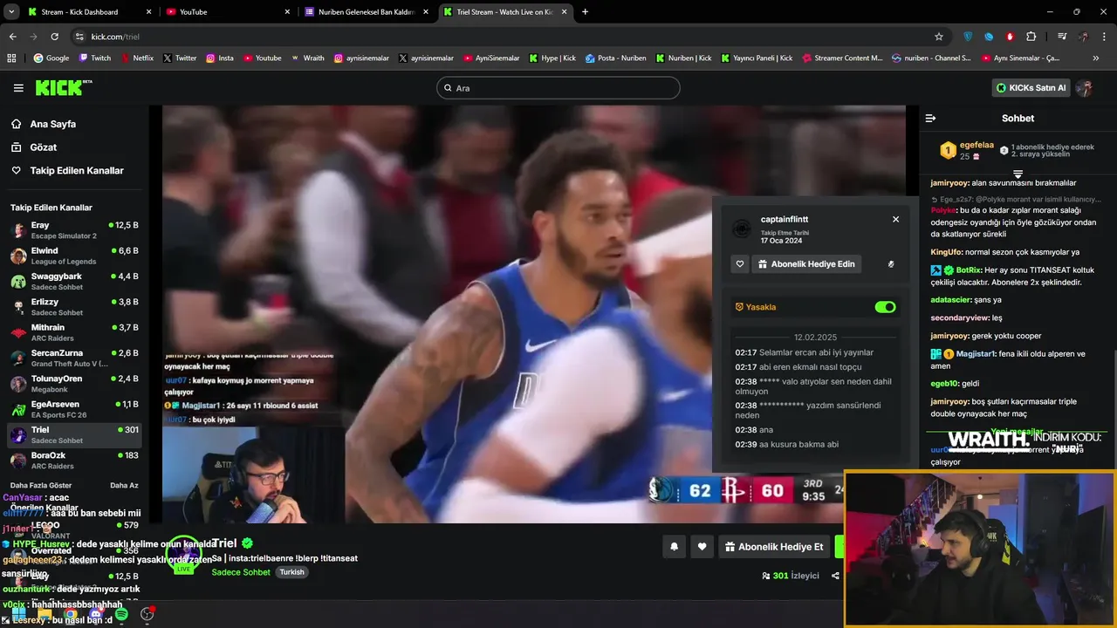Toggle the Yasakla ban switch
This screenshot has width=1117, height=628.
[885, 307]
